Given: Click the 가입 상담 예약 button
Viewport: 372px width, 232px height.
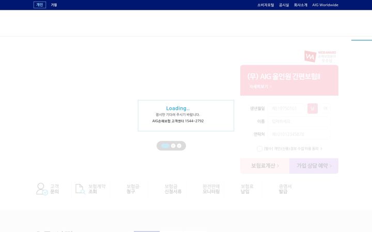Looking at the screenshot, I should point(314,165).
